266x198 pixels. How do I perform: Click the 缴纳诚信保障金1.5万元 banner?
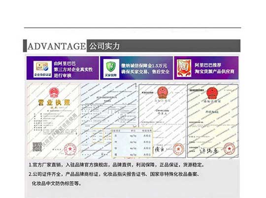point(136,68)
